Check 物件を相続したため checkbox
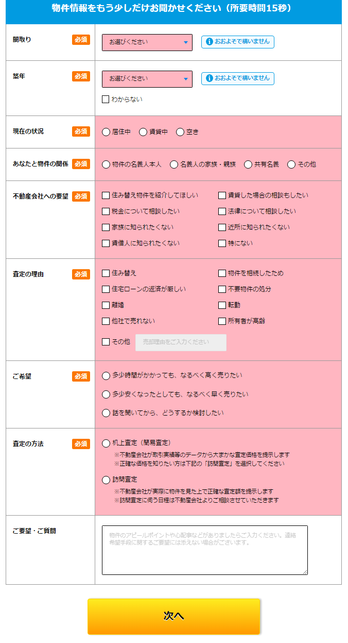348x643 pixels. 222,273
